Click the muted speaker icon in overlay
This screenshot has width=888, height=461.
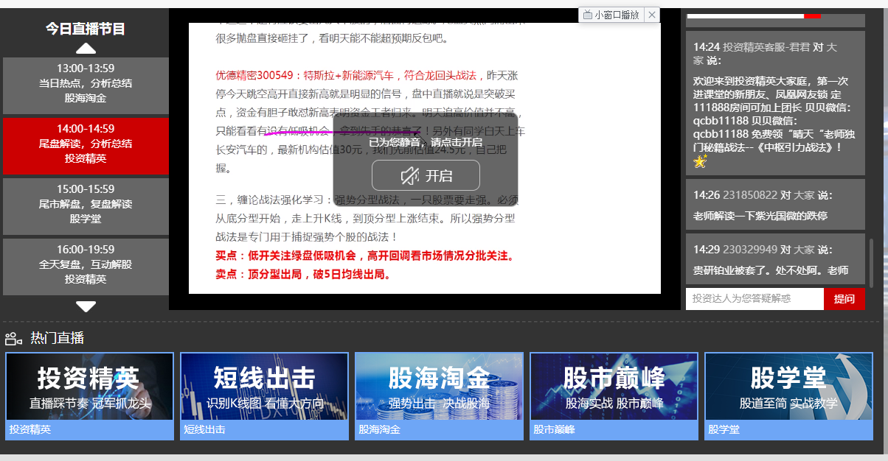pyautogui.click(x=410, y=176)
